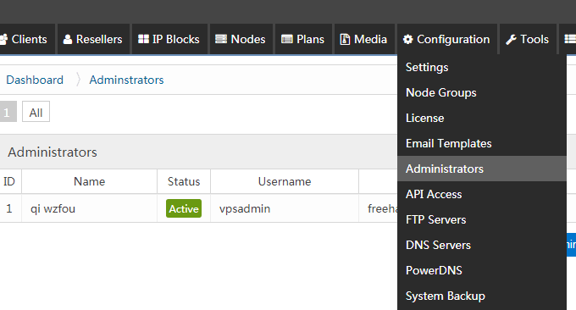Image resolution: width=576 pixels, height=310 pixels.
Task: Click Adminstrators breadcrumb link
Action: pos(126,80)
